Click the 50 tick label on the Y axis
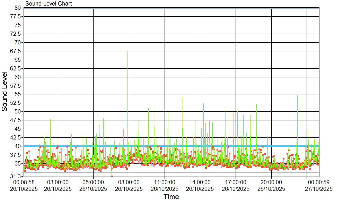 point(18,111)
